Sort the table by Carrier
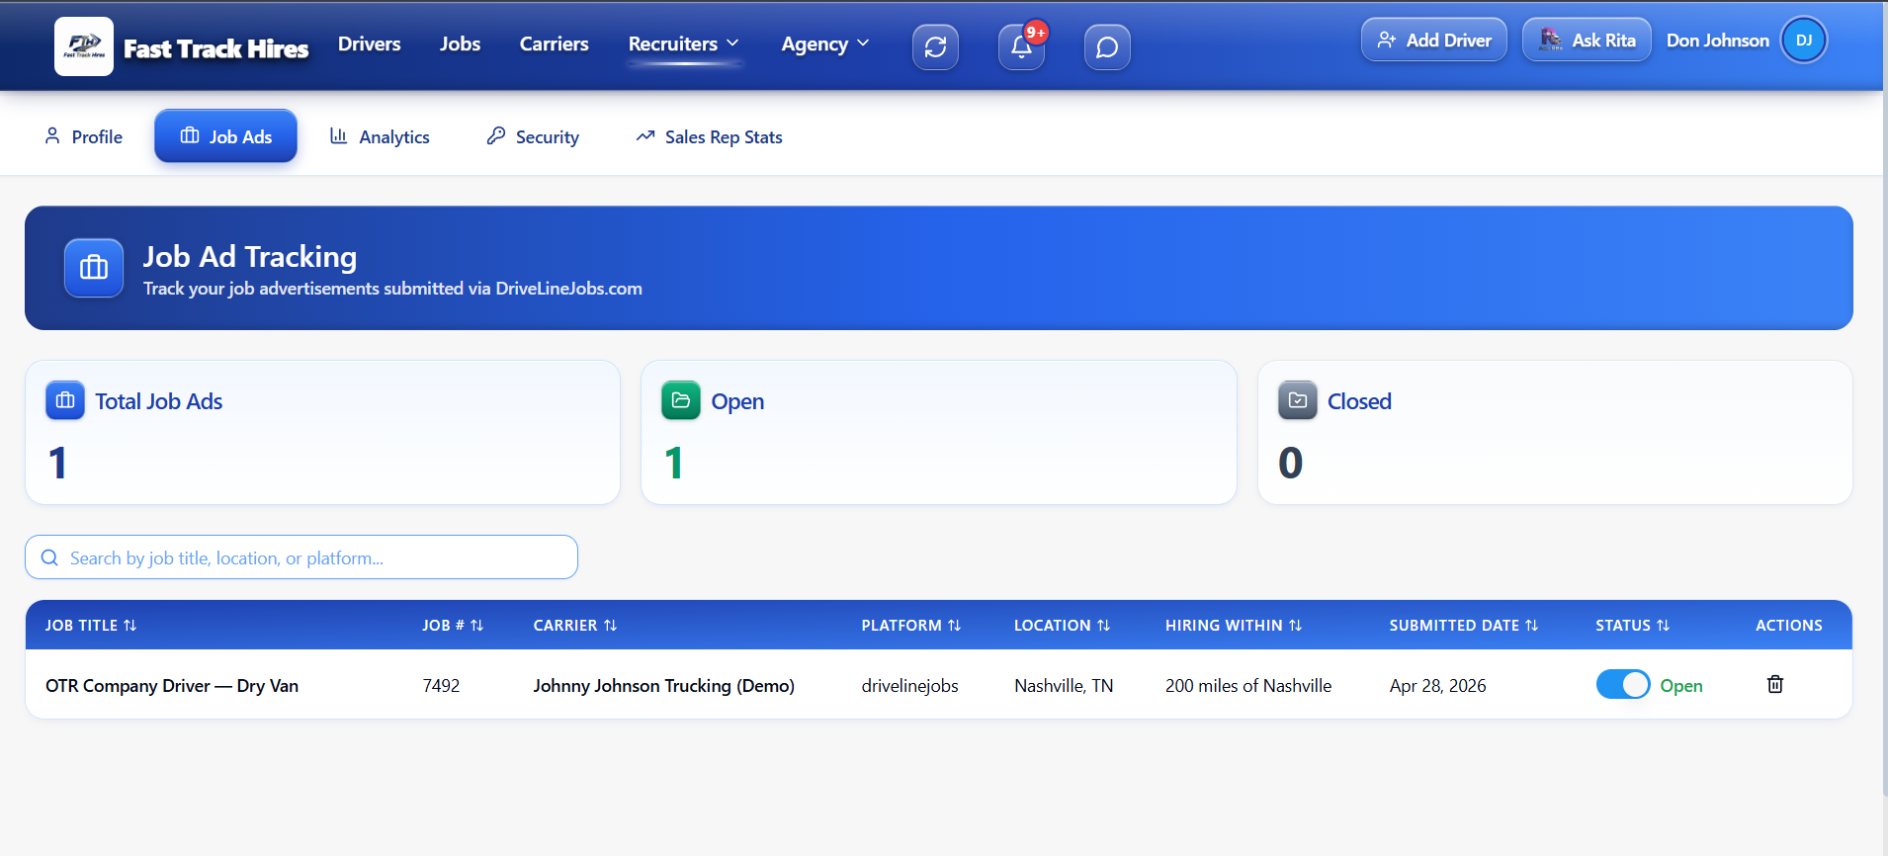This screenshot has height=856, width=1888. (x=575, y=625)
